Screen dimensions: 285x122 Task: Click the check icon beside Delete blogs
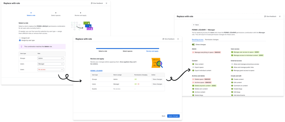(193, 95)
